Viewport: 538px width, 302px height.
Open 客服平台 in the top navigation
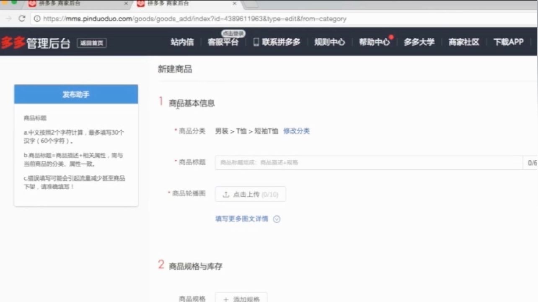coord(223,42)
